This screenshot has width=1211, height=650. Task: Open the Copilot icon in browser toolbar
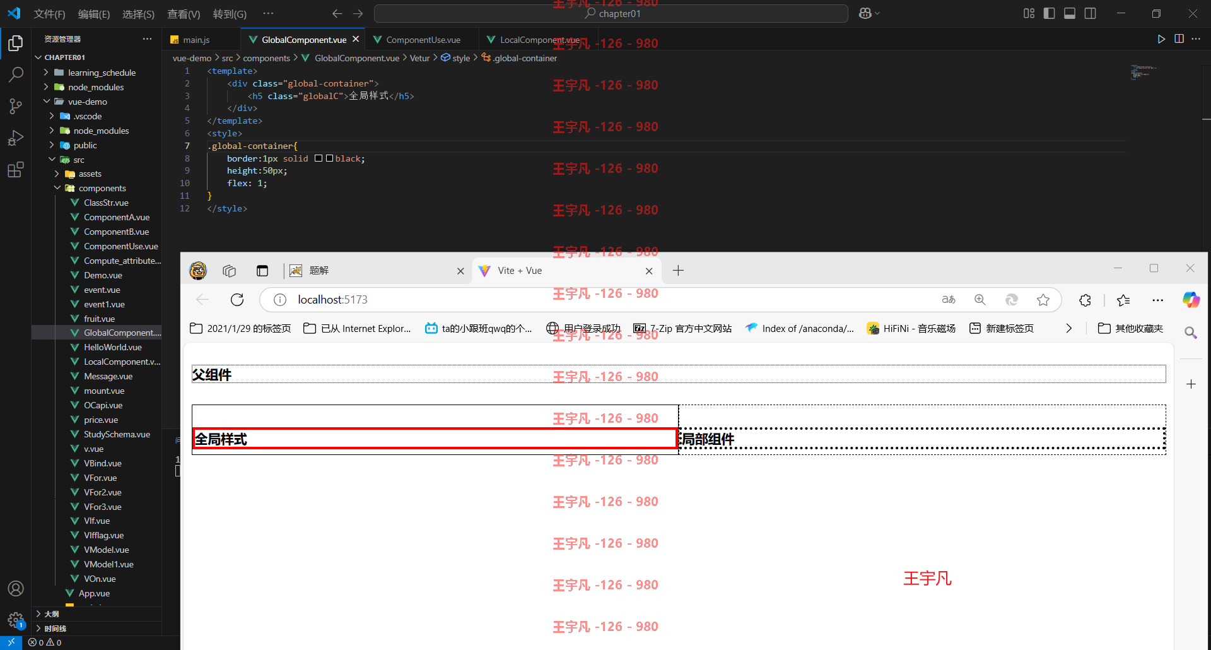click(1191, 300)
